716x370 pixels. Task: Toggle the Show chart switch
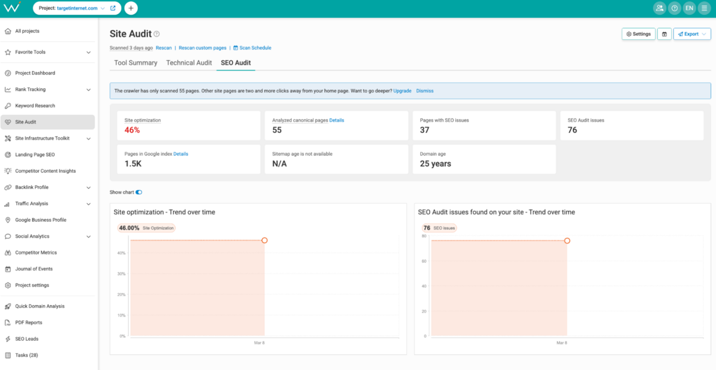pos(139,192)
